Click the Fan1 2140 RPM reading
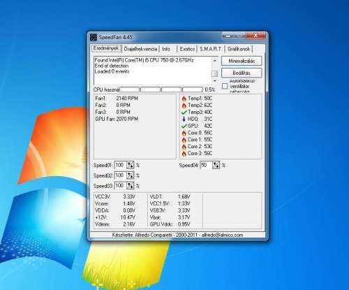This screenshot has width=349, height=290. (x=117, y=99)
